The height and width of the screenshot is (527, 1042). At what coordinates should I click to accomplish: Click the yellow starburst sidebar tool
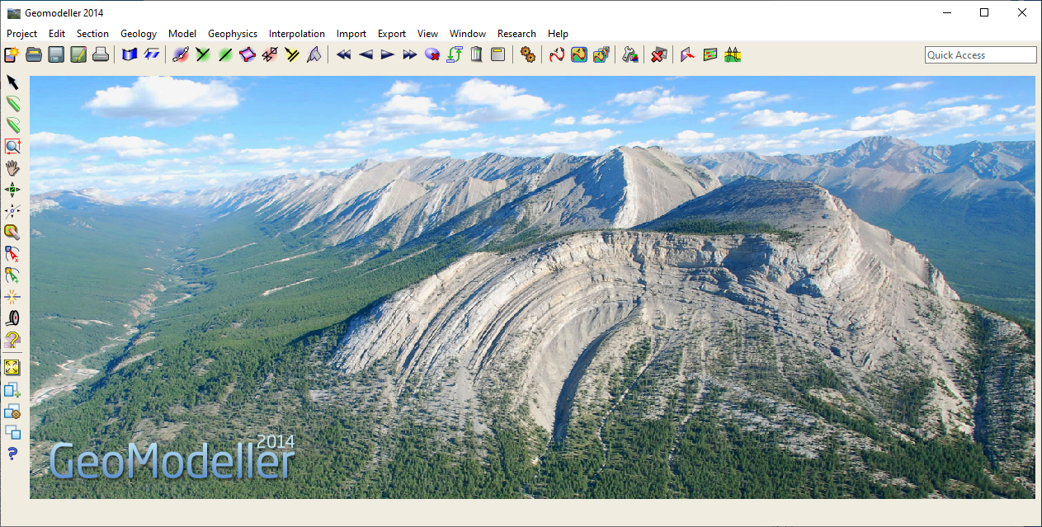click(x=13, y=297)
